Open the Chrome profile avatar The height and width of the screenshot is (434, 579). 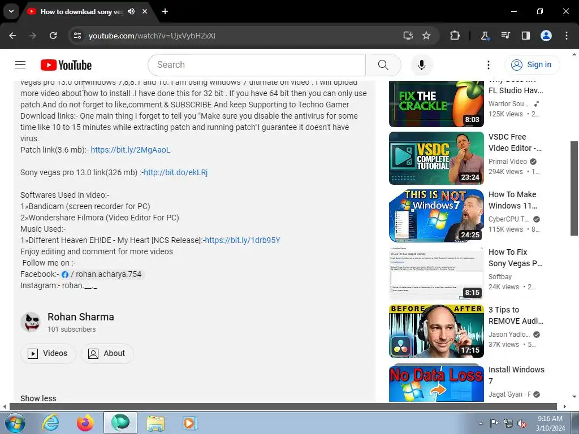[x=546, y=36]
